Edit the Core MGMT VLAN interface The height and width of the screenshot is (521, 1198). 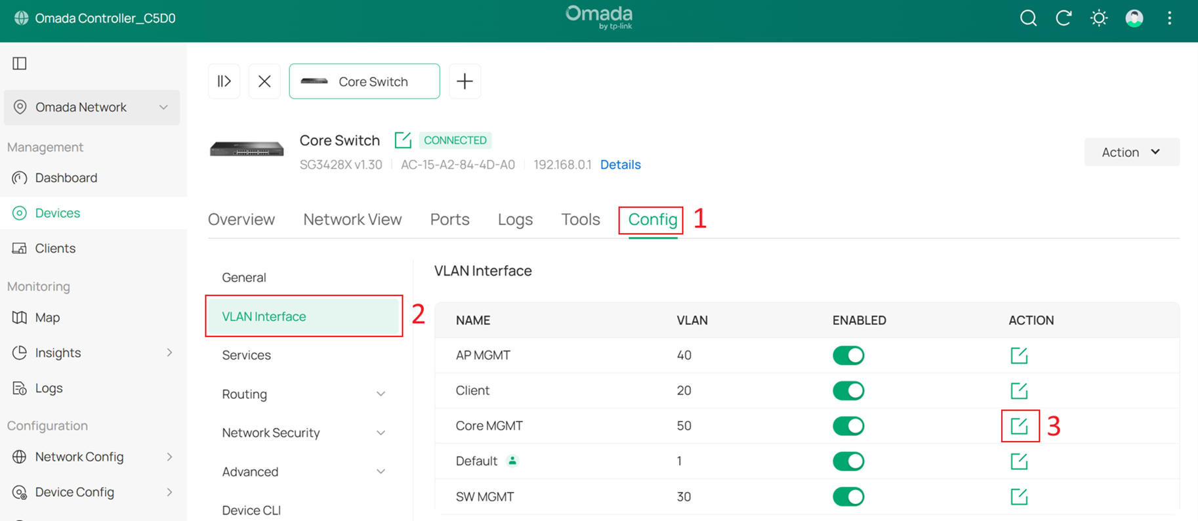tap(1019, 427)
